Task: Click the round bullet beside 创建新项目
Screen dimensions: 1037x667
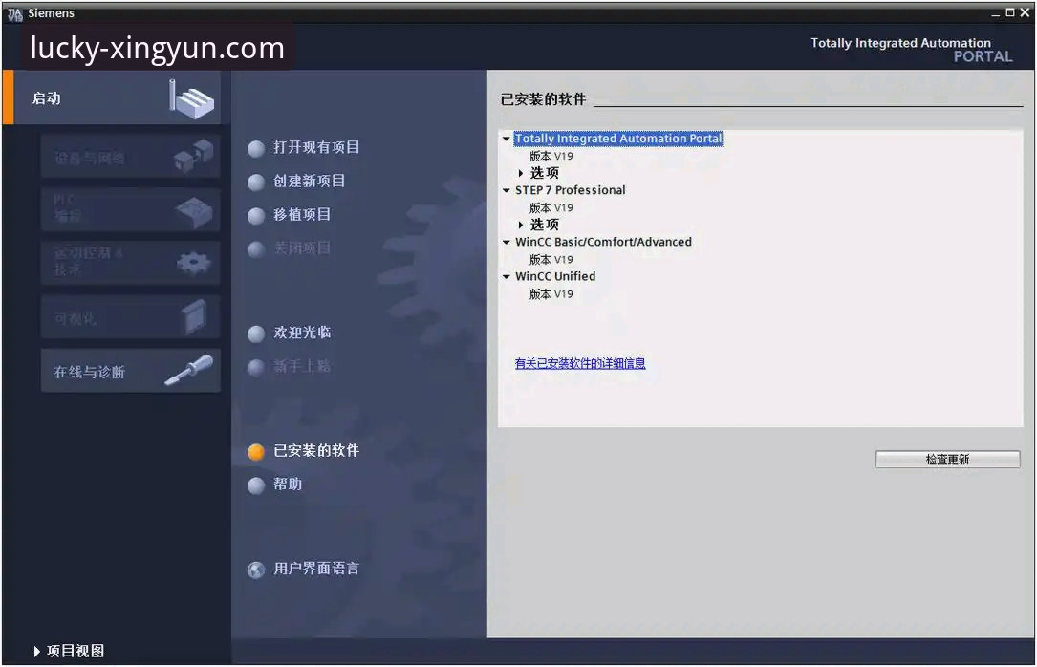Action: tap(256, 183)
